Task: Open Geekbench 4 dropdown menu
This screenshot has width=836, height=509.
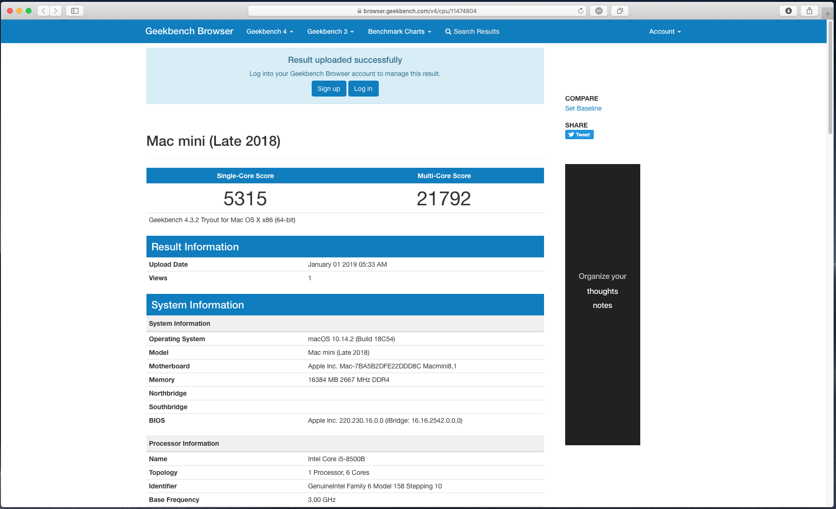Action: [x=270, y=31]
